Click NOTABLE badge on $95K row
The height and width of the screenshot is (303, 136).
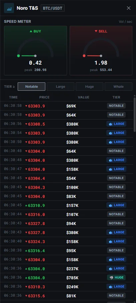[x=116, y=250]
